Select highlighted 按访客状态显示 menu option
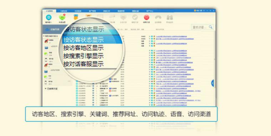Screen dimensions: 271x136 92,40
